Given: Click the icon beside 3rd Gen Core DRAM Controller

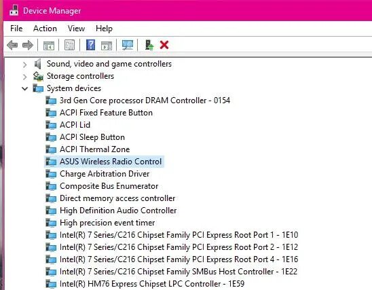Looking at the screenshot, I should (51, 101).
